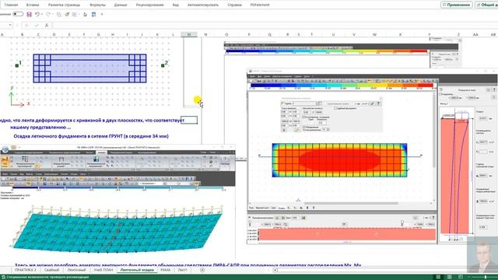Click the green node marker labeled 2
Screen dimensions: 498x280
click(x=163, y=65)
